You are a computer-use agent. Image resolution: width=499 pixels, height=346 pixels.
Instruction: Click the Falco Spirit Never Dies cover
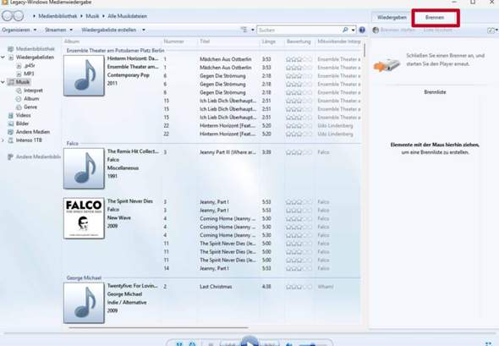pyautogui.click(x=84, y=218)
